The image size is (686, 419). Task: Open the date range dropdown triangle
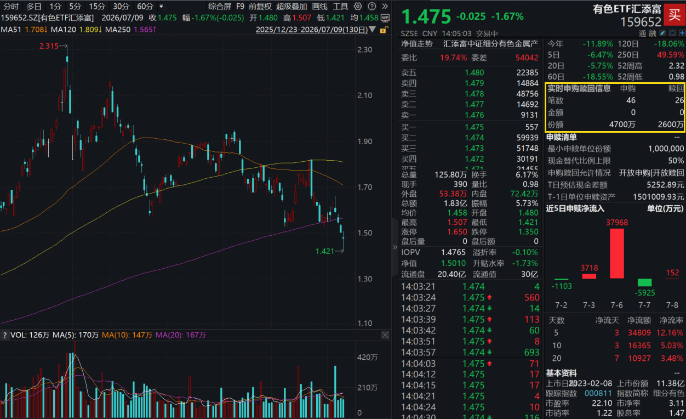coord(373,29)
